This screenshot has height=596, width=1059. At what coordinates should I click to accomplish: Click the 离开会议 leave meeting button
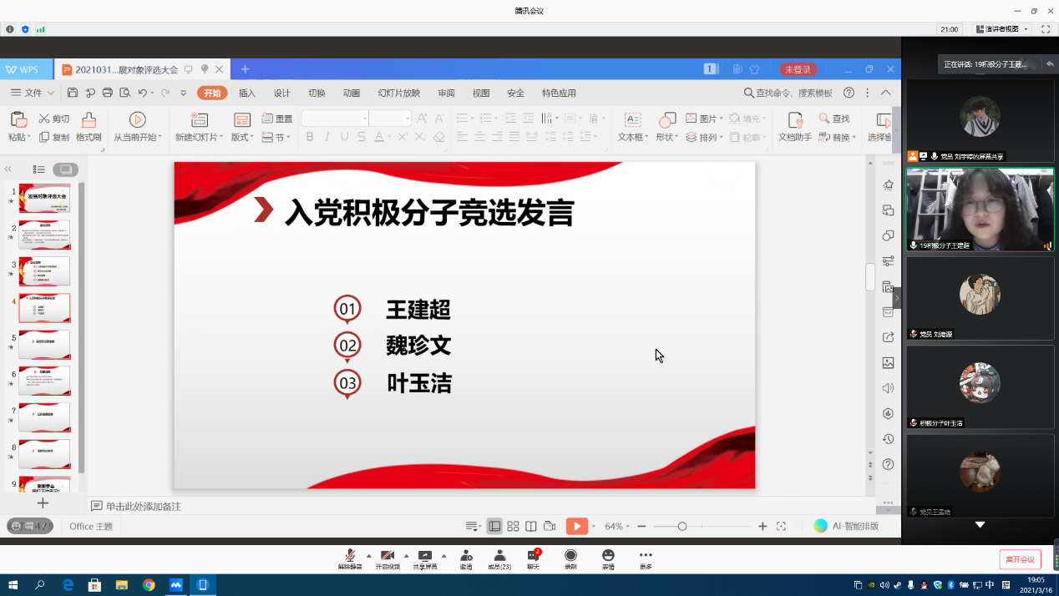1020,559
